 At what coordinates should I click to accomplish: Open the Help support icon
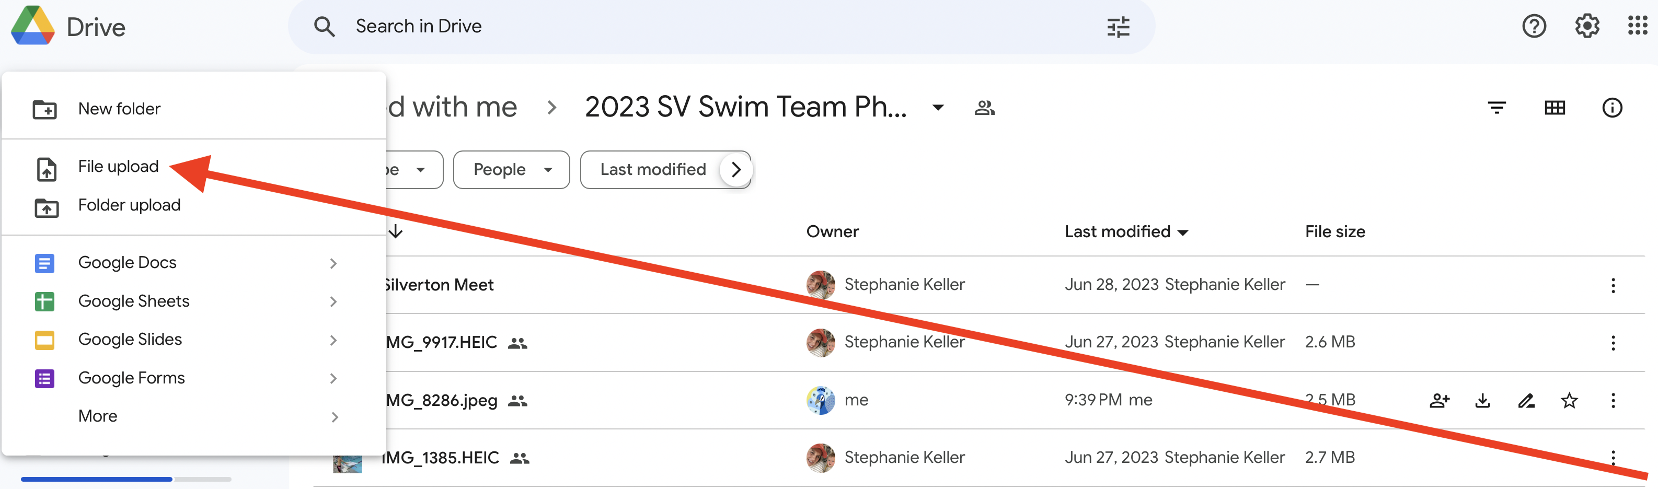[1534, 26]
